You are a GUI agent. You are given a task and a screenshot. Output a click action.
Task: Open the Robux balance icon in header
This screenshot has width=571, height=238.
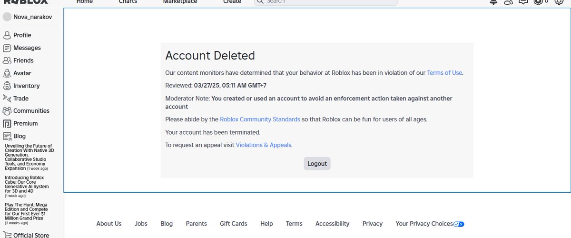538,2
